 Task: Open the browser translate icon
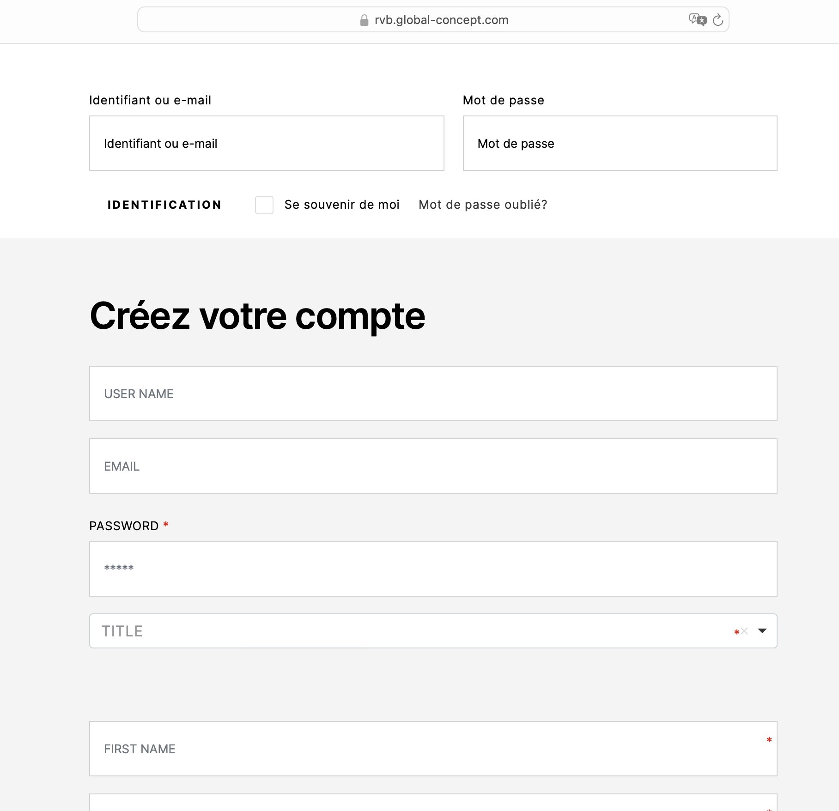click(698, 20)
